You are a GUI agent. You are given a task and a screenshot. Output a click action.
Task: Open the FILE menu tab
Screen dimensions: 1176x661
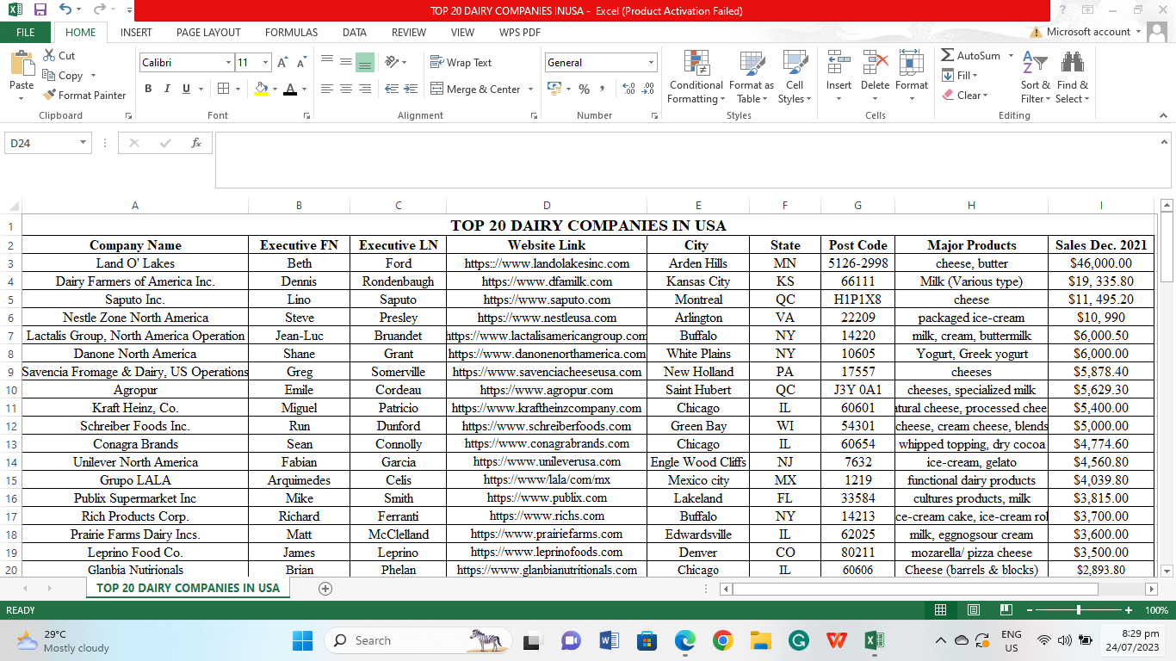pyautogui.click(x=26, y=33)
